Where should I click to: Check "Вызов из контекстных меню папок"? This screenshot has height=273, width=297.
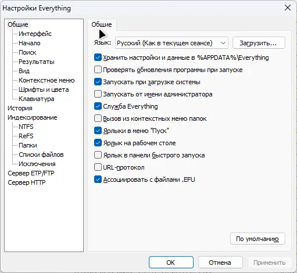tap(98, 118)
